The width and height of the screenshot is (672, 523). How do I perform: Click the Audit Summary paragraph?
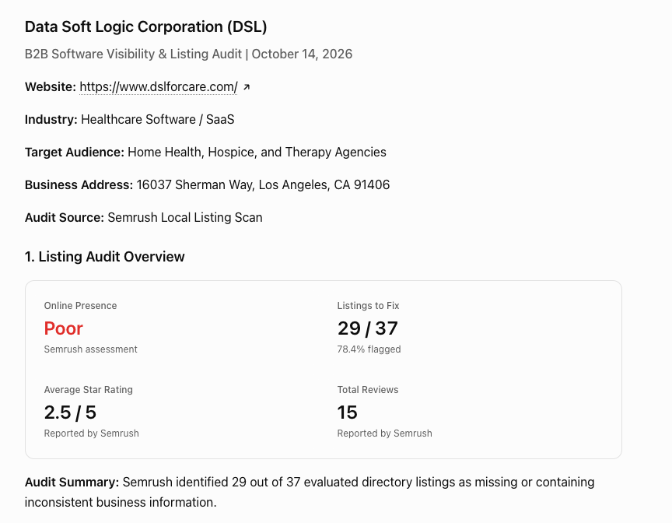310,492
